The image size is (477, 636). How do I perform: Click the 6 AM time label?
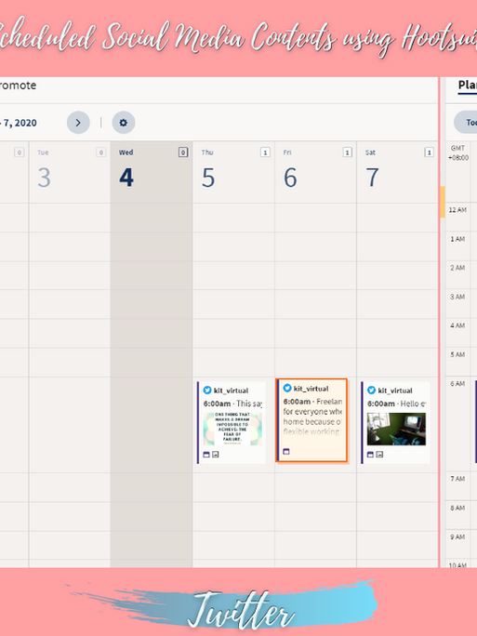pyautogui.click(x=457, y=383)
